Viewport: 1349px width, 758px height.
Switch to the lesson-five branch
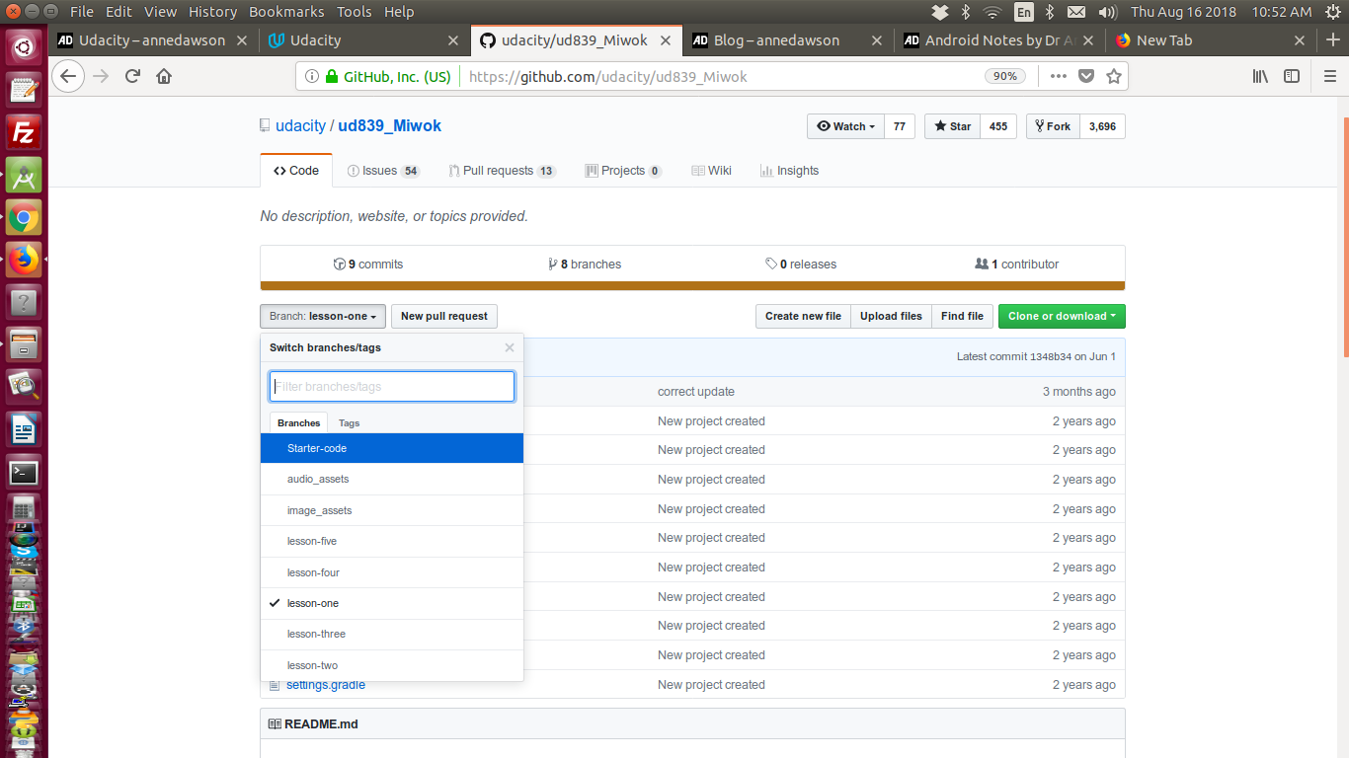[392, 541]
